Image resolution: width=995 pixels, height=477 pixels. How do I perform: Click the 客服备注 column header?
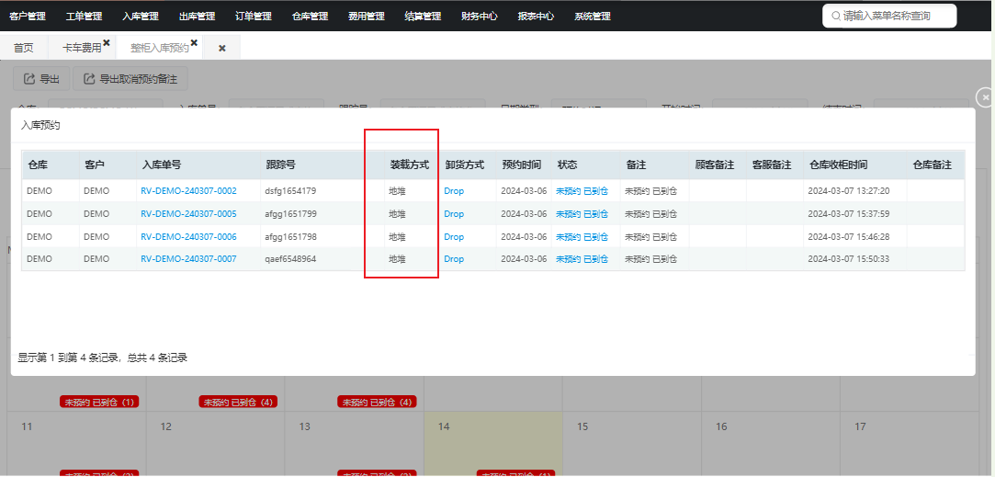(775, 165)
